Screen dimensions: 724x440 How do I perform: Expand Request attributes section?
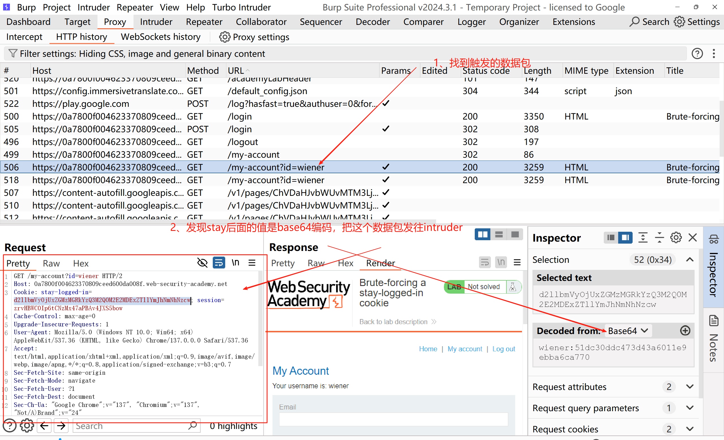point(689,387)
